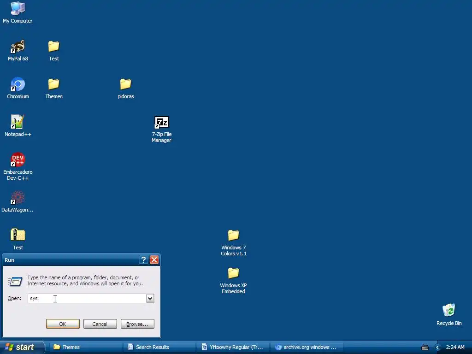Click the 2:24 AM clock in the tray
The width and height of the screenshot is (472, 354).
pos(455,347)
